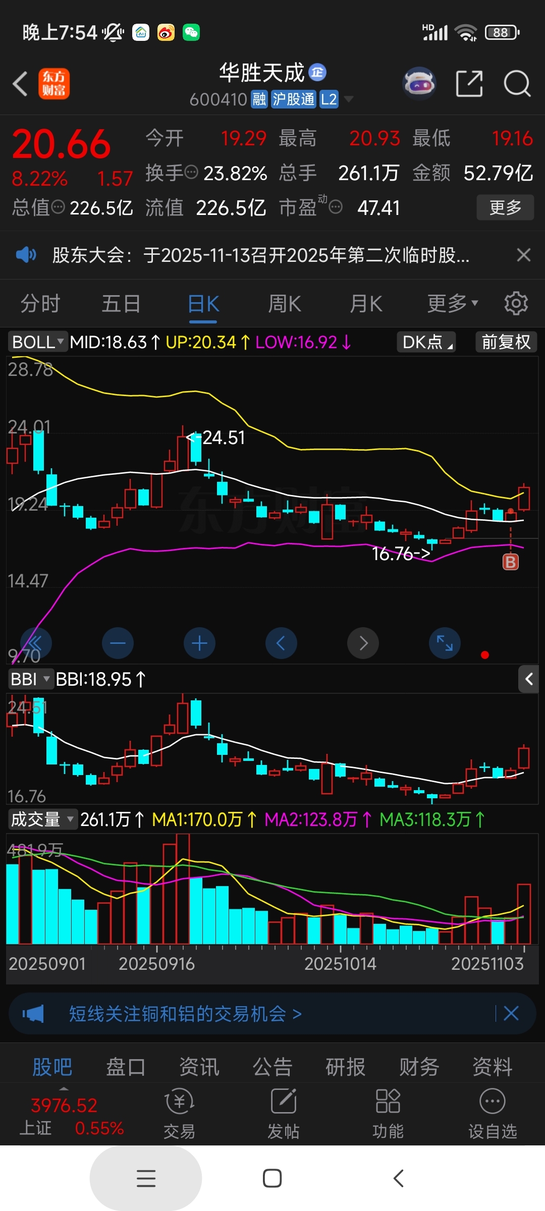
Task: Open the 资讯 tab
Action: pyautogui.click(x=199, y=1067)
